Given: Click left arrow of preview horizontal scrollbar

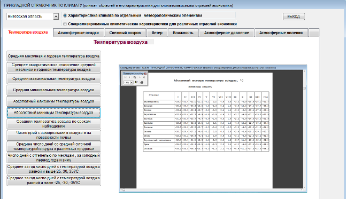Looking at the screenshot, I should point(121,190).
